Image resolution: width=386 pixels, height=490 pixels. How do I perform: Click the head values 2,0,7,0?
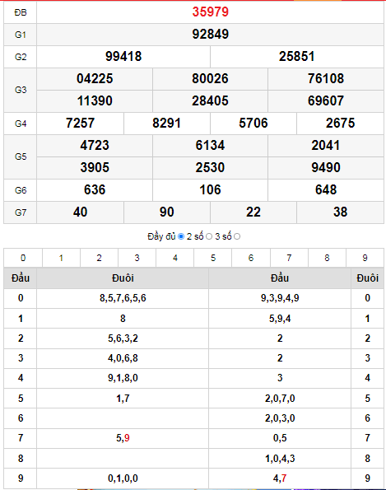tap(280, 399)
